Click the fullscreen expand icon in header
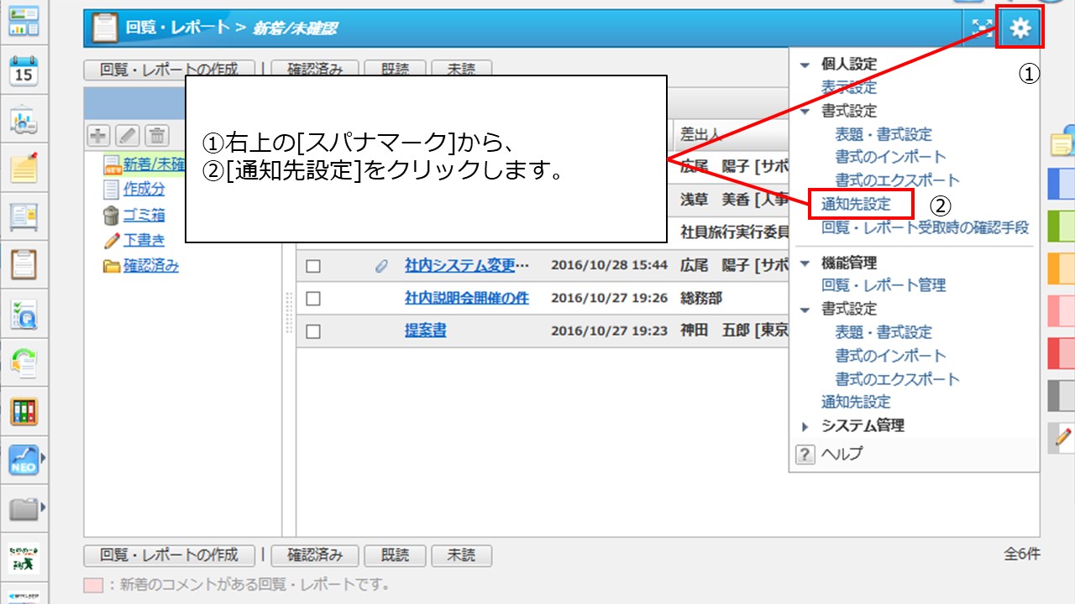The image size is (1075, 604). click(981, 29)
